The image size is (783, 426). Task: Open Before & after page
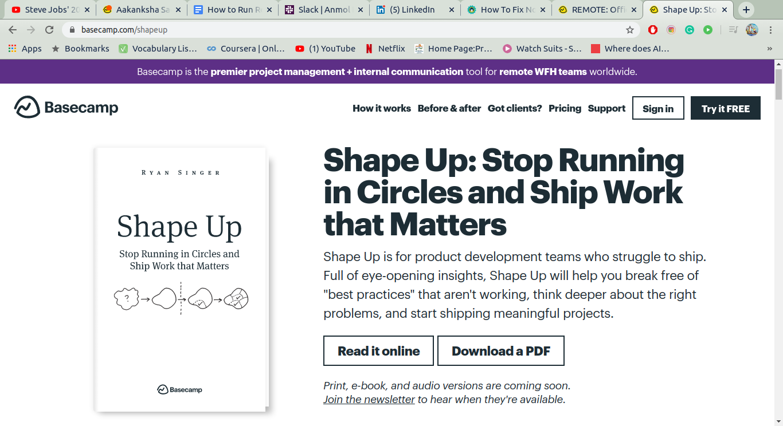point(449,108)
